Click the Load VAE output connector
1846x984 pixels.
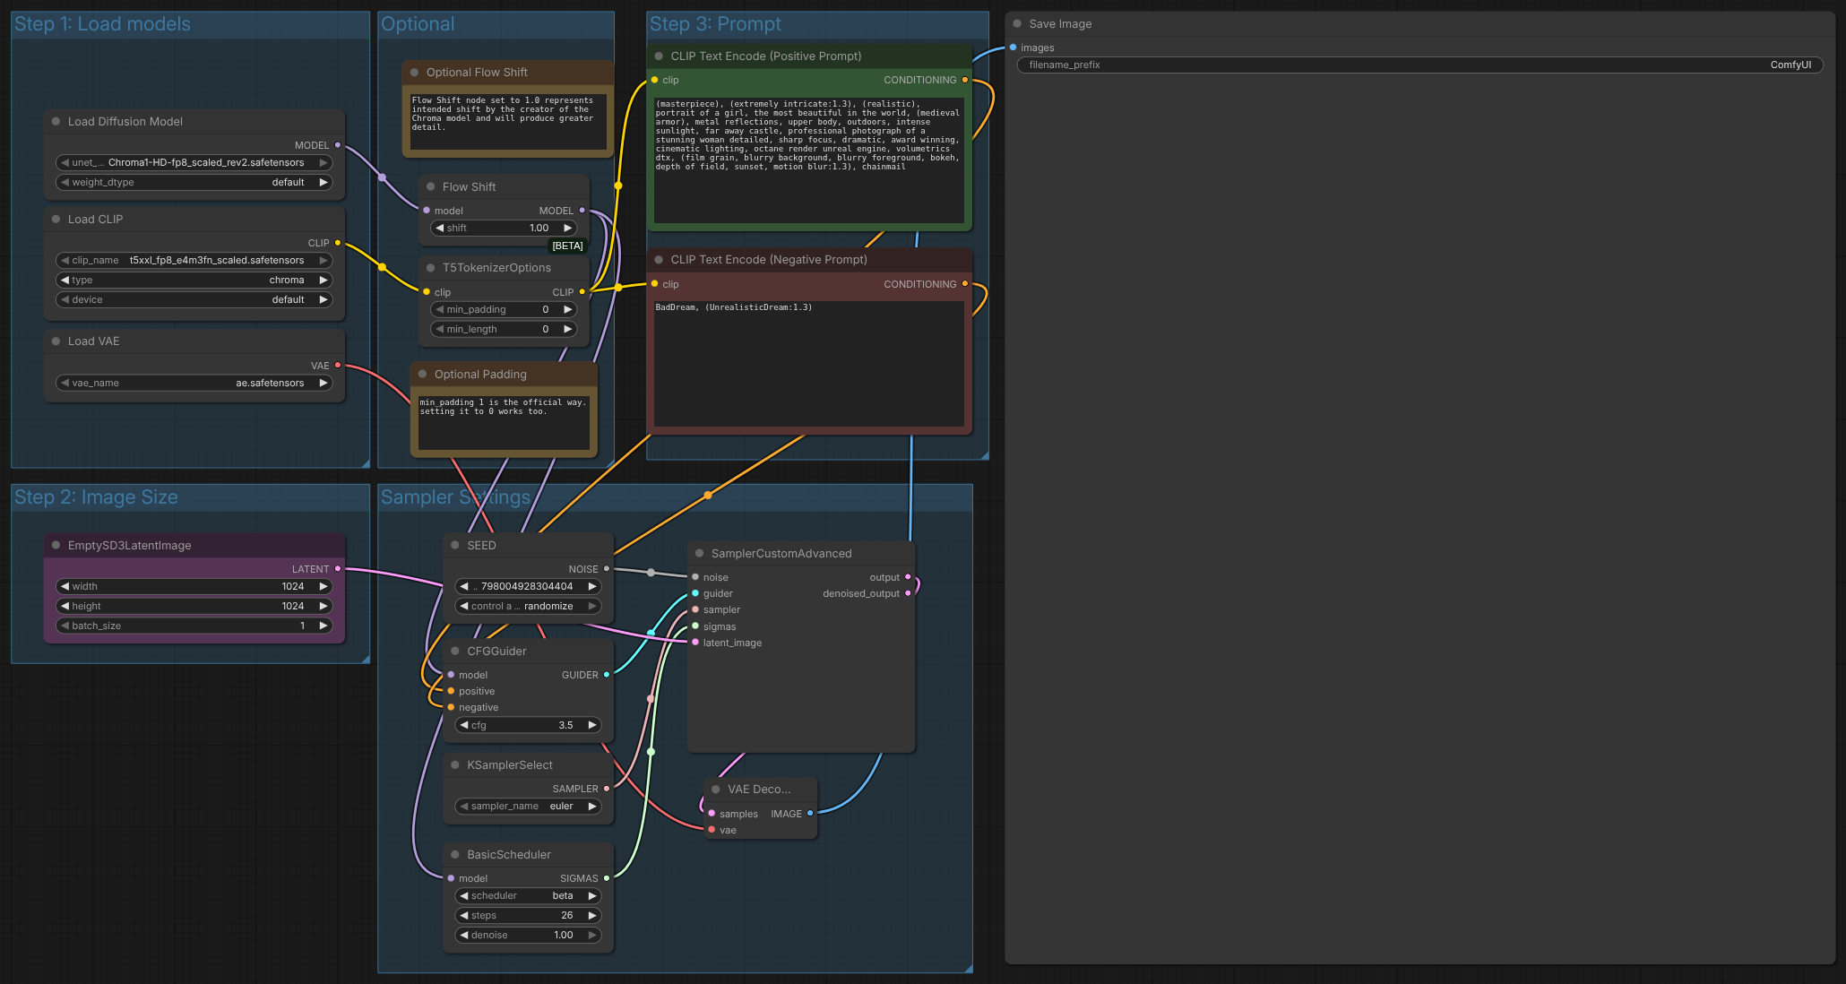(338, 366)
